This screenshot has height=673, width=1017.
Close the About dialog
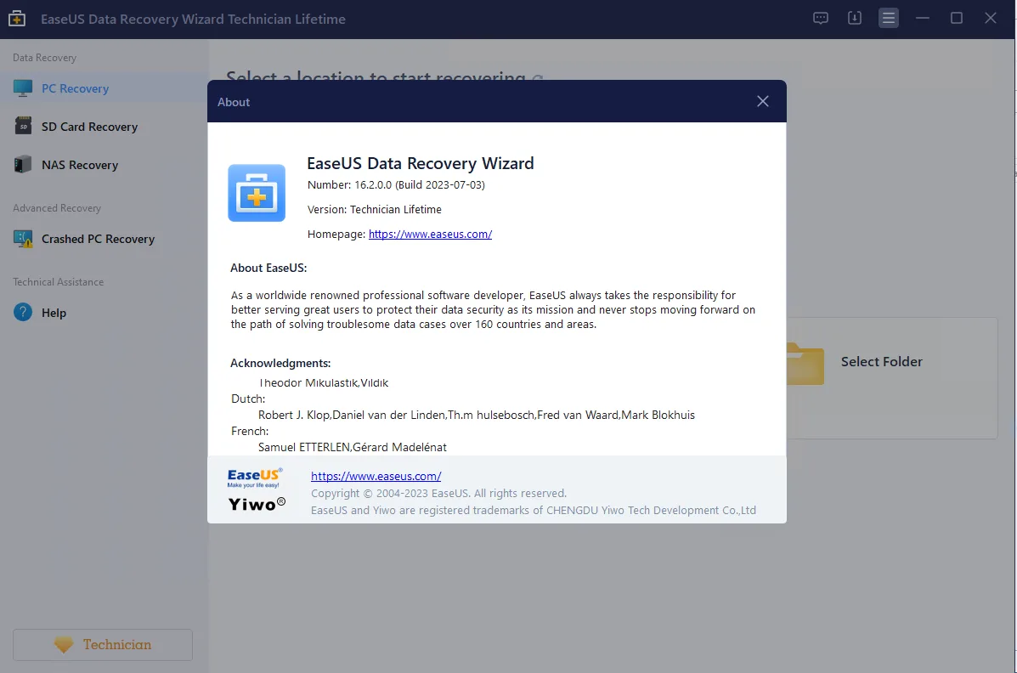point(763,101)
